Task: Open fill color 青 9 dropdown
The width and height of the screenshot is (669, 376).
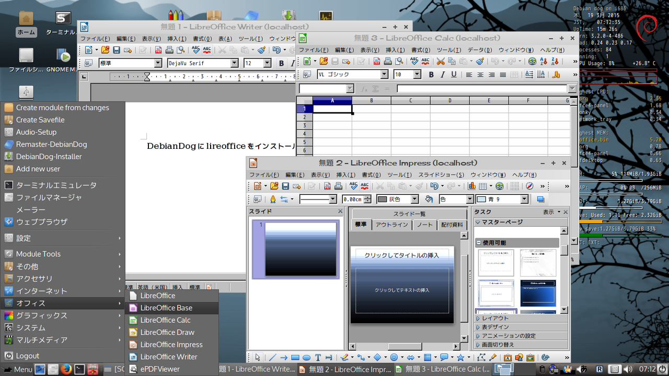Action: pyautogui.click(x=524, y=199)
